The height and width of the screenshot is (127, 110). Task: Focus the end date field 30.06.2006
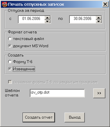click(83, 20)
